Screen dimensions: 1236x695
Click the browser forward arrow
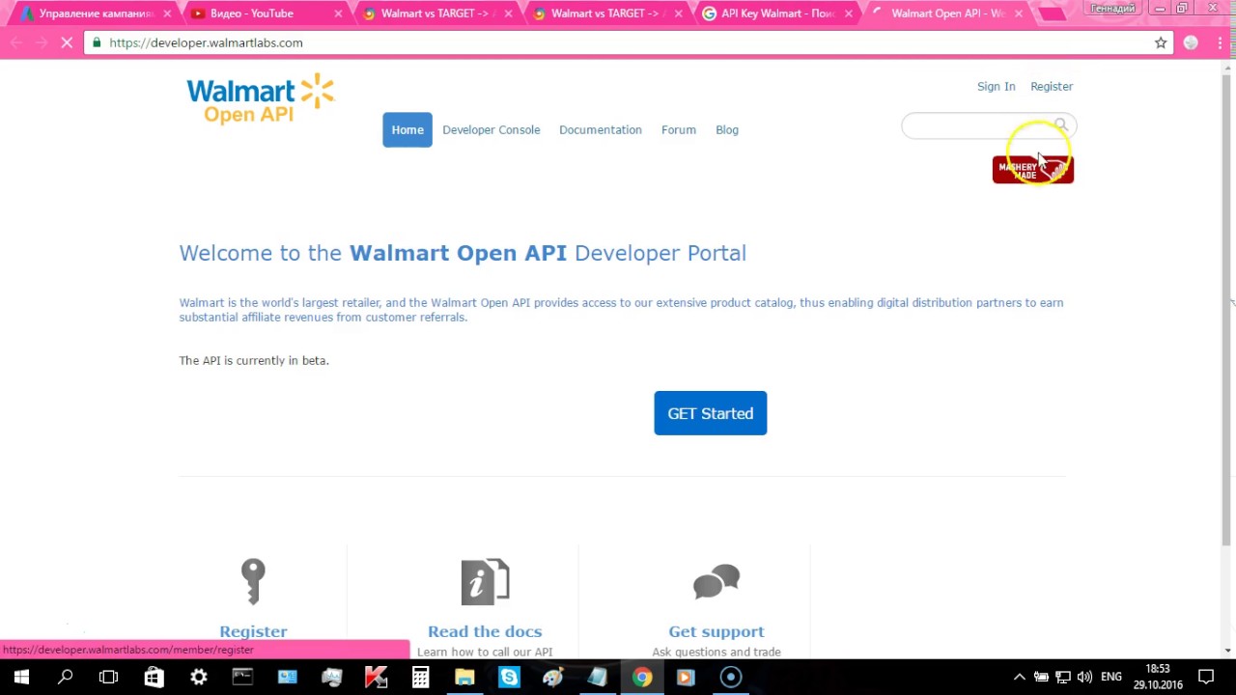(x=42, y=42)
